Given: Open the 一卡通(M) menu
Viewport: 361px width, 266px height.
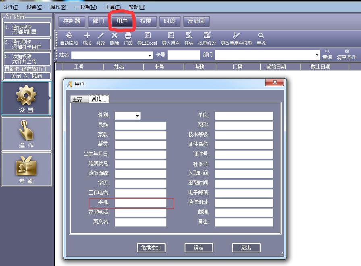Looking at the screenshot, I should (85, 7).
